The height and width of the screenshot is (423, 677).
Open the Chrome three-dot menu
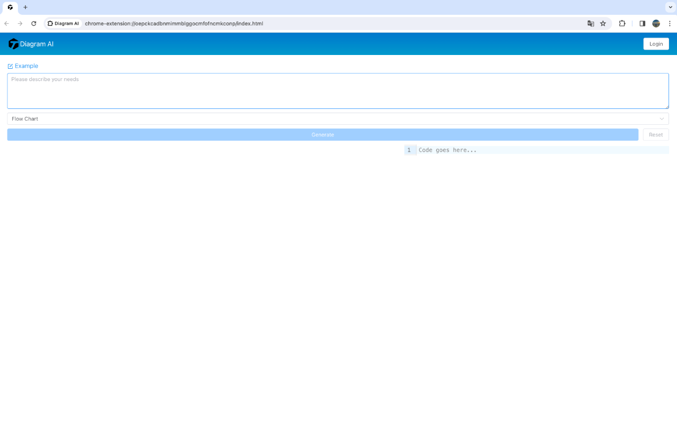670,23
